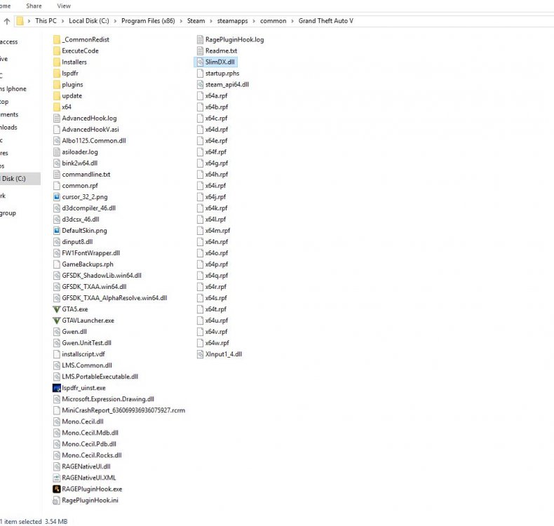Click the RAGEPluginHook.exe icon
This screenshot has width=554, height=526.
point(57,489)
